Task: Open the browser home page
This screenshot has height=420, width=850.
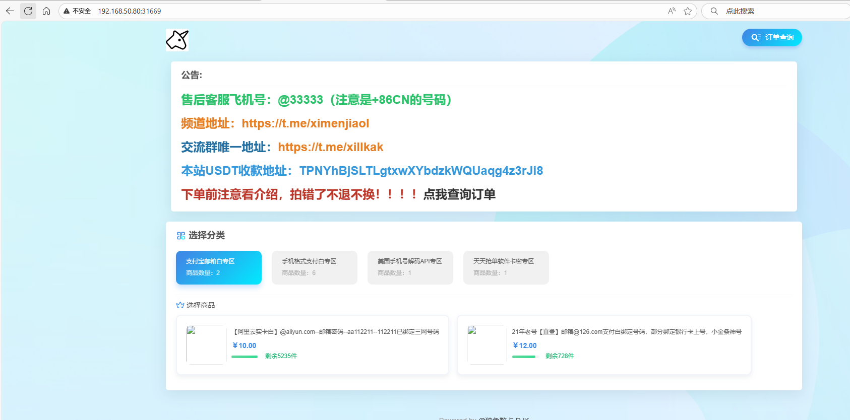Action: point(46,11)
